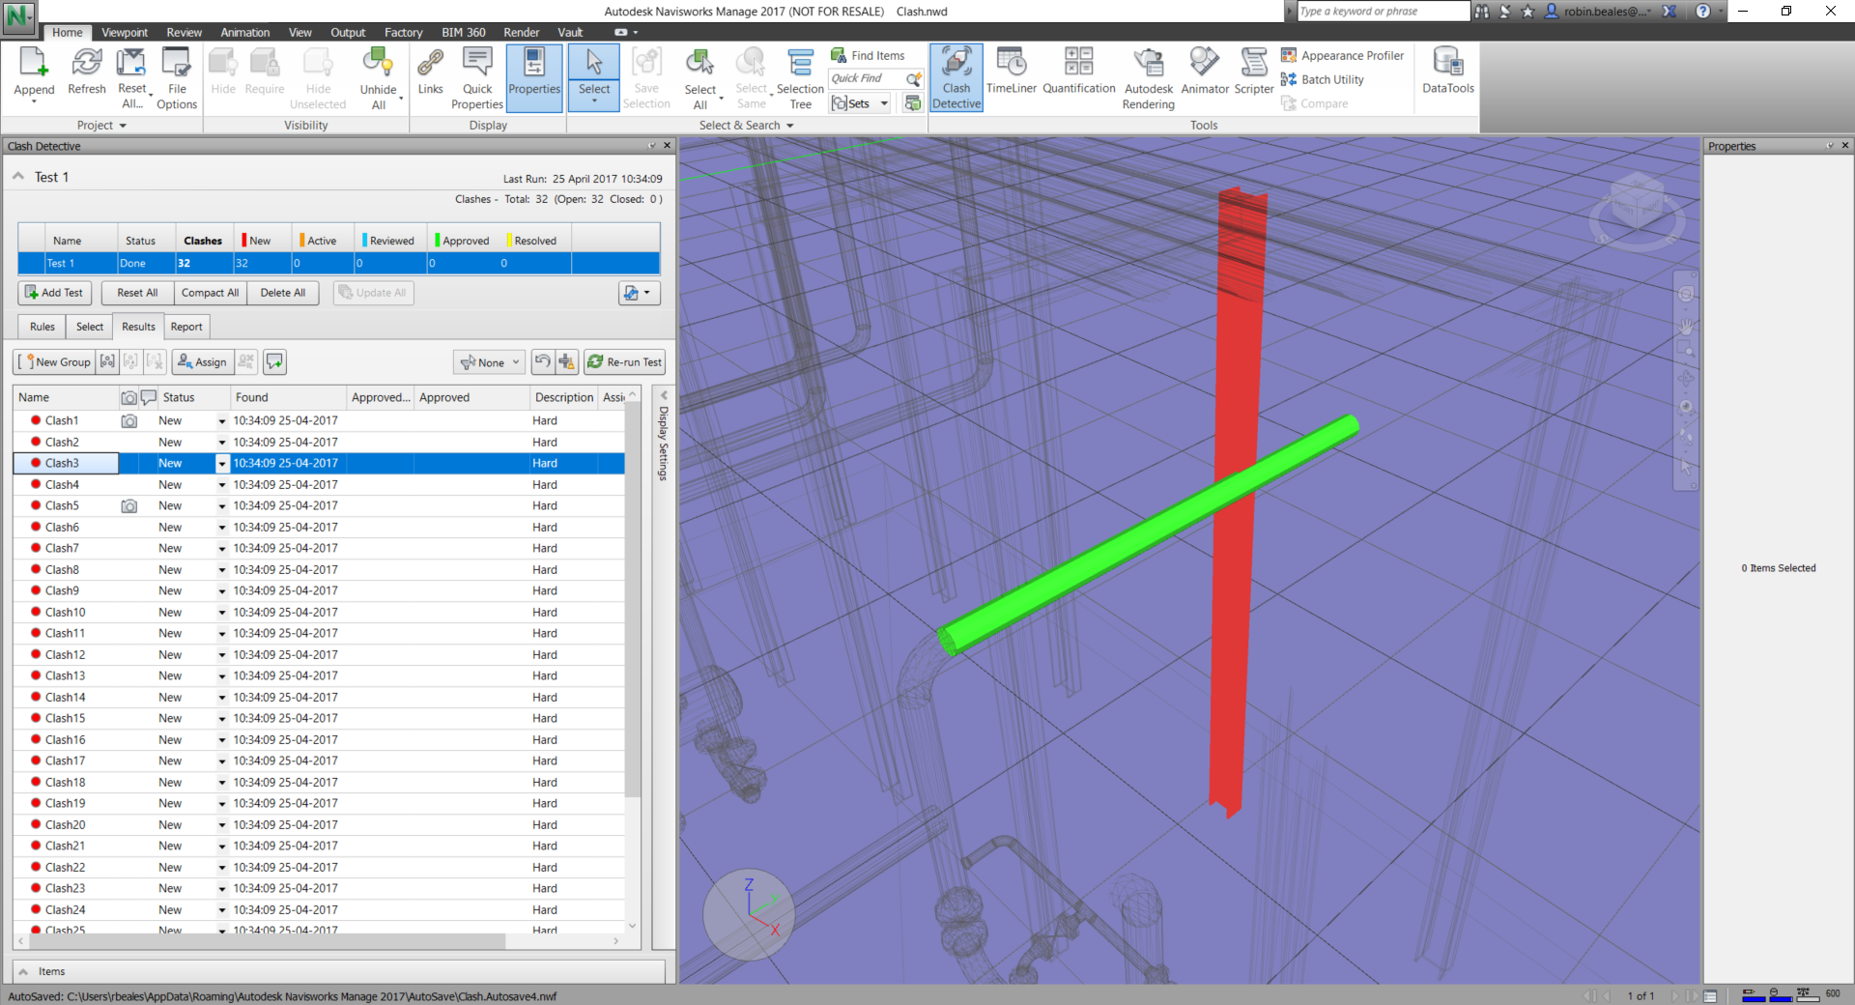
Task: Toggle the Properties panel button
Action: tap(534, 76)
